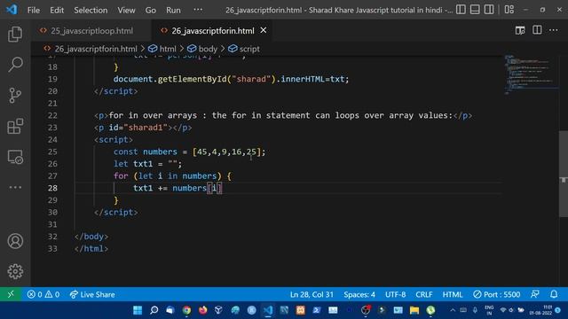
Task: Toggle the secondary side bar layout icon
Action: (x=489, y=10)
